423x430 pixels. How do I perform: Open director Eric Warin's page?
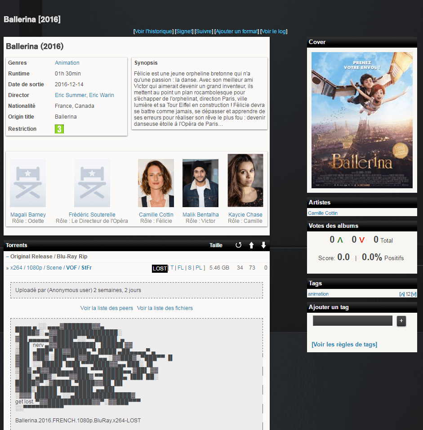click(x=102, y=95)
